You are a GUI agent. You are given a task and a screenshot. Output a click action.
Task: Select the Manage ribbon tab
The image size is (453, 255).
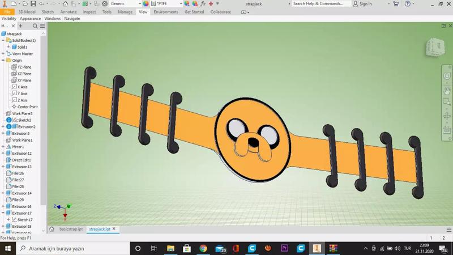[125, 12]
